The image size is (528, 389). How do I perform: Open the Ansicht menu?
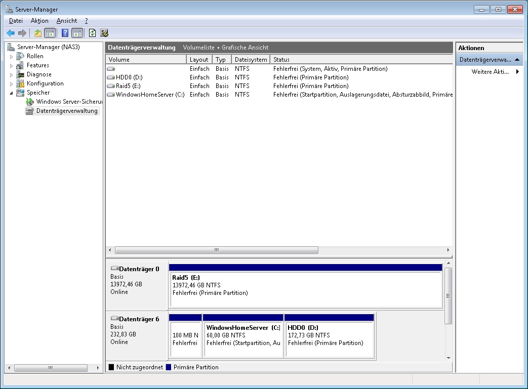[67, 21]
